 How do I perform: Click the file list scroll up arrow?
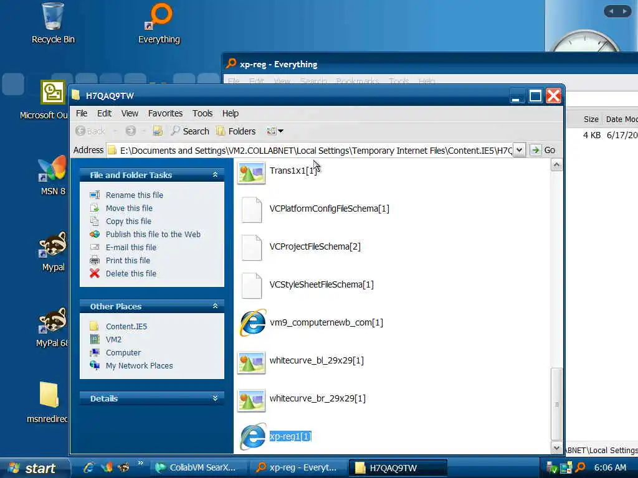click(x=556, y=165)
